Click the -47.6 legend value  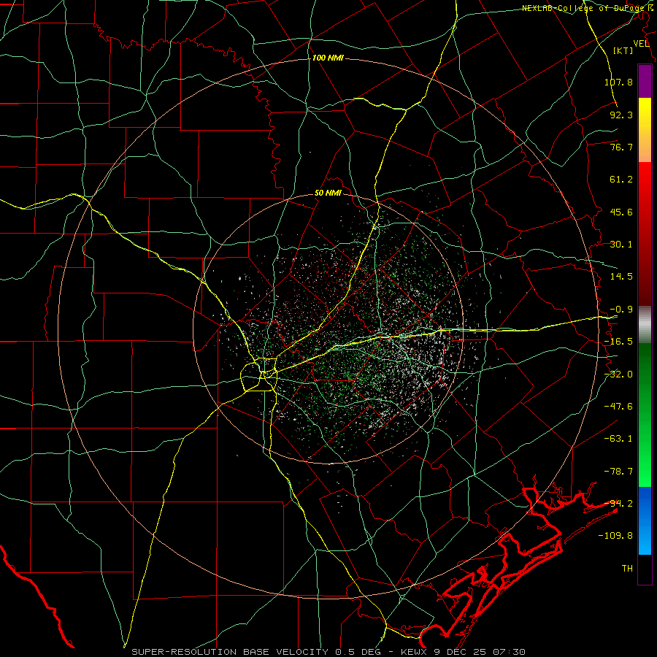tap(618, 407)
